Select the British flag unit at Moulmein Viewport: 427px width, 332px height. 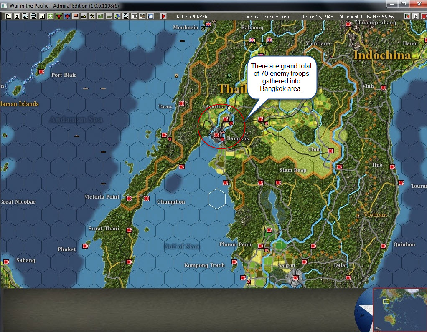[208, 24]
